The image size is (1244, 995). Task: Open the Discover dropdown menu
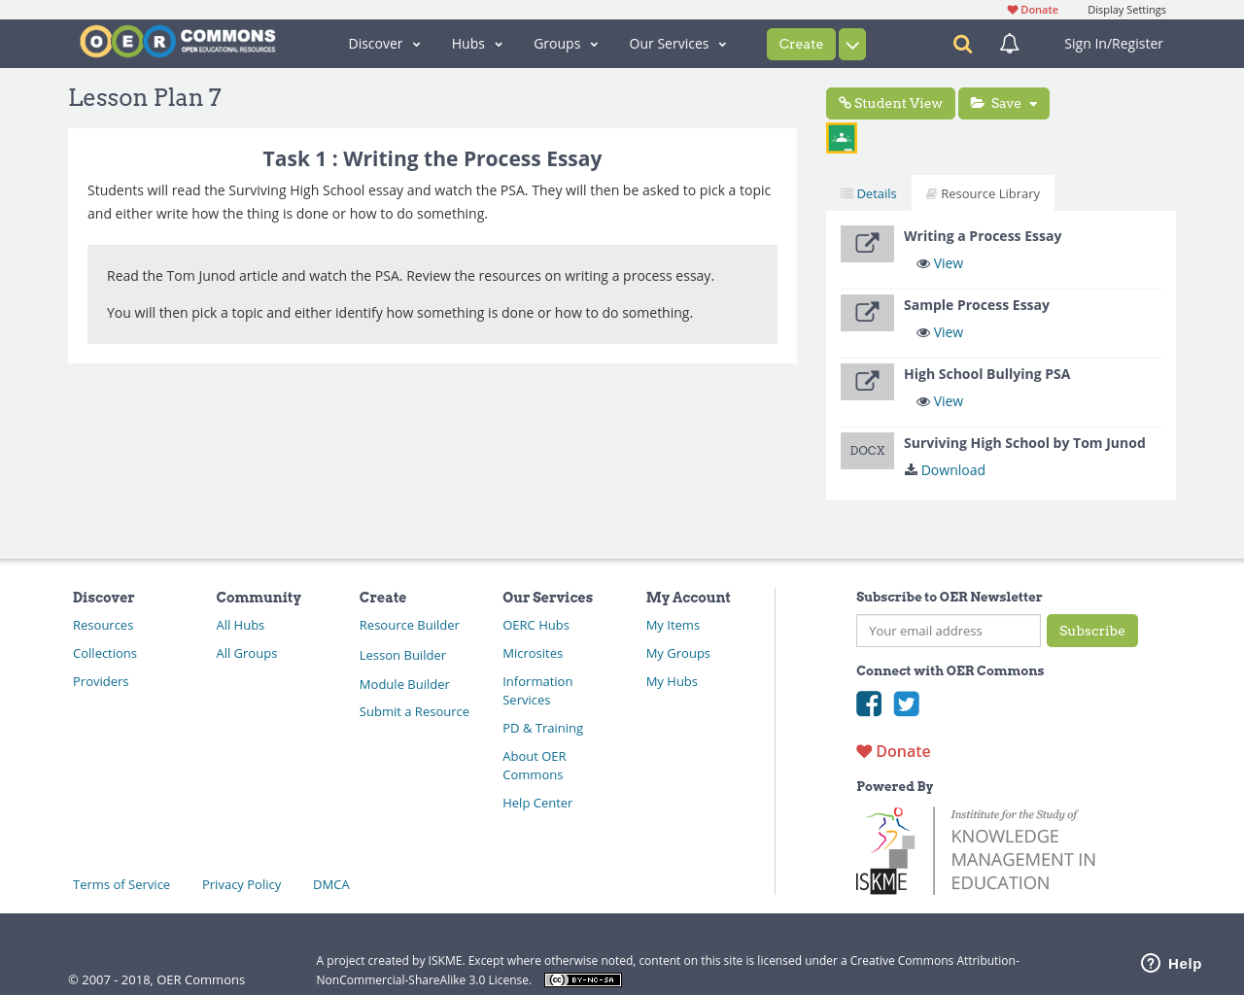[x=384, y=43]
